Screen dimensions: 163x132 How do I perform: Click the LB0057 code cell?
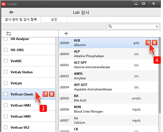pos(64,120)
